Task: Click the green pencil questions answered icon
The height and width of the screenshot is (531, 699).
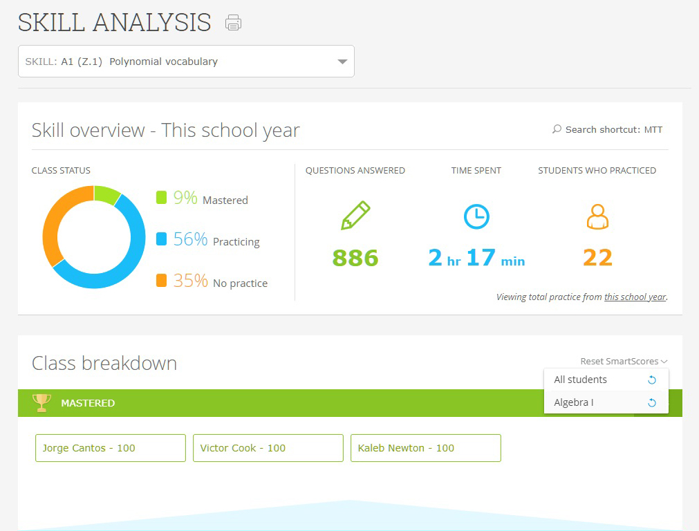Action: (355, 216)
